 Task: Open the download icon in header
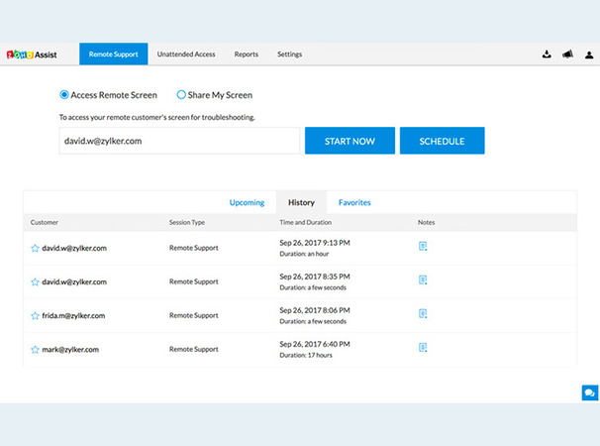(x=547, y=55)
